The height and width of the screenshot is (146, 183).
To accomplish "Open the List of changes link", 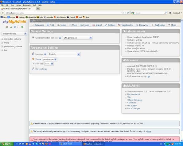I will pyautogui.click(x=134, y=109).
